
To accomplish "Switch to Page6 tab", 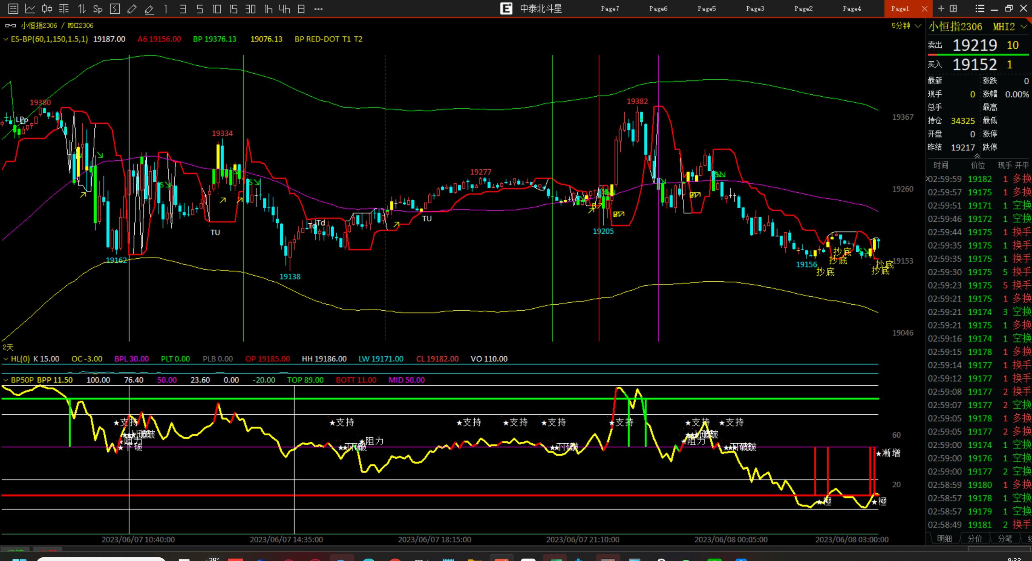I will coord(658,8).
